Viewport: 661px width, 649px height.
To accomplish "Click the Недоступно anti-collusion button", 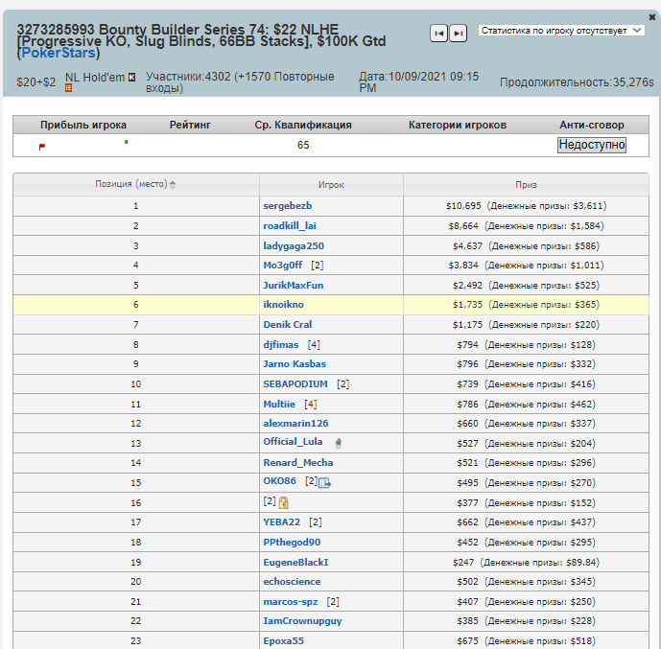I will coord(591,145).
